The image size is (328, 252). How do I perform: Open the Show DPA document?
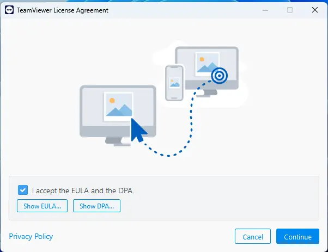(96, 206)
